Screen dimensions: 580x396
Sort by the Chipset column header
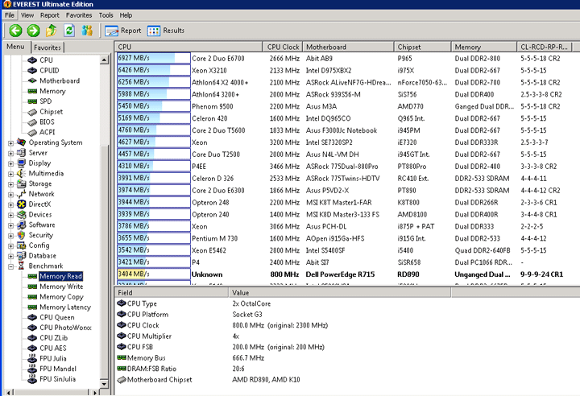pyautogui.click(x=422, y=47)
